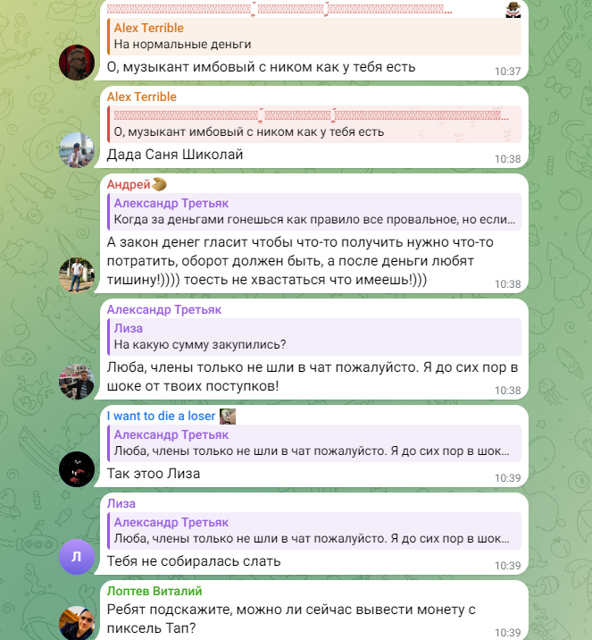Click the pink quoted 'О, музыкант имбовый' reply

[314, 124]
